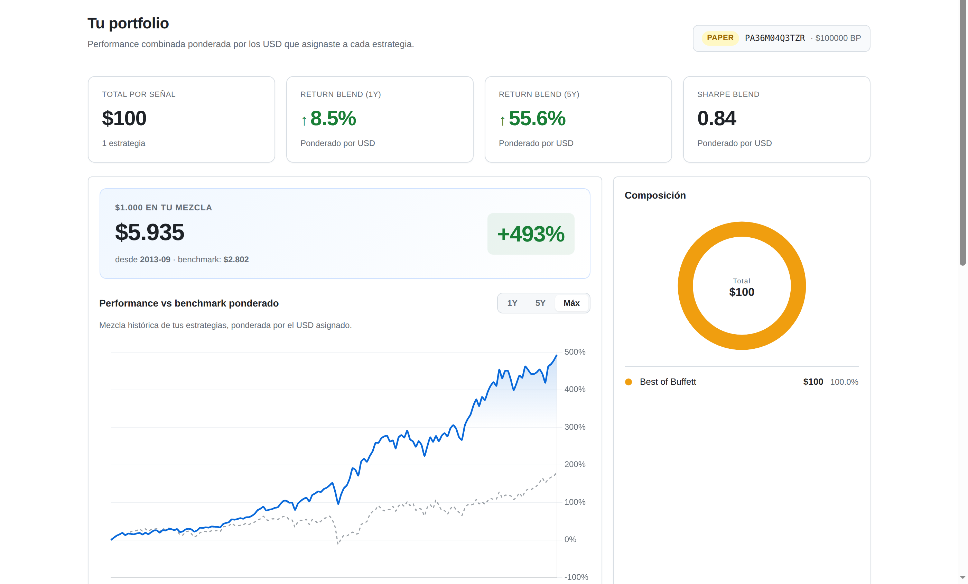Switch chart range to 1Y
The image size is (968, 584).
[512, 303]
